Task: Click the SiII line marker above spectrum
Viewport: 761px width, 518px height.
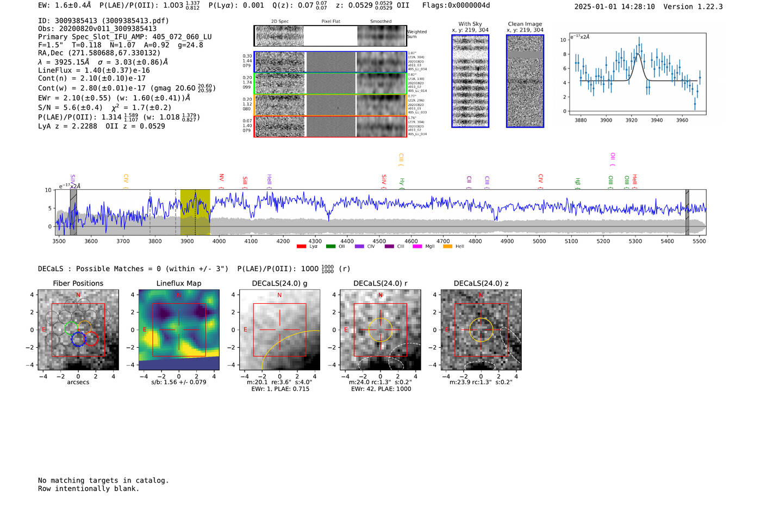Action: coord(245,182)
